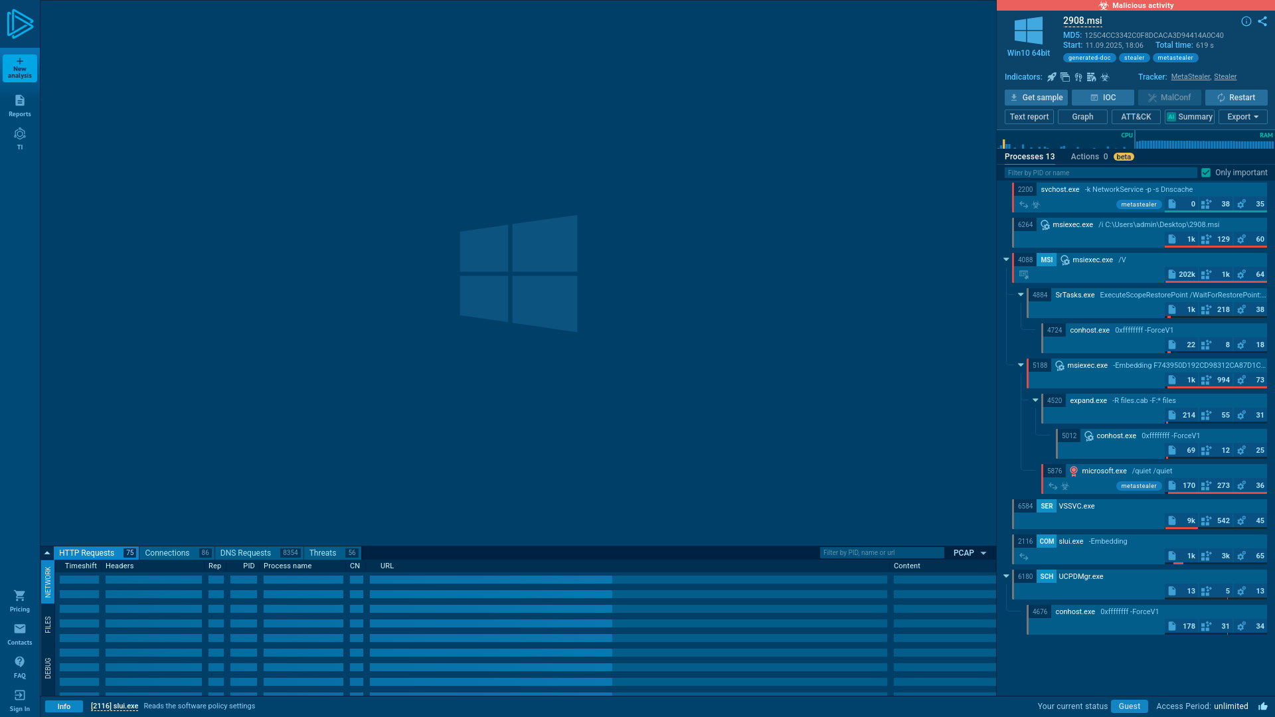1275x717 pixels.
Task: Click files count icon for VSSVC.exe
Action: (x=1172, y=520)
